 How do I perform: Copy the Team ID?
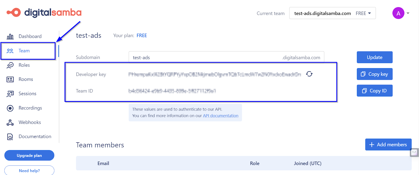374,90
